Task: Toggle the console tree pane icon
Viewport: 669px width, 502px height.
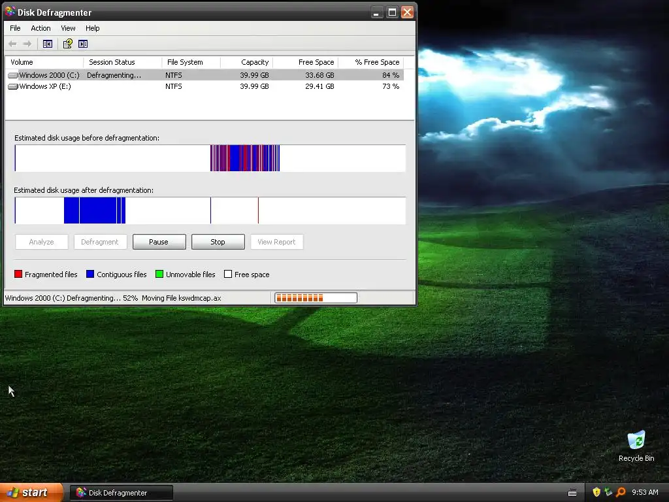Action: click(47, 44)
